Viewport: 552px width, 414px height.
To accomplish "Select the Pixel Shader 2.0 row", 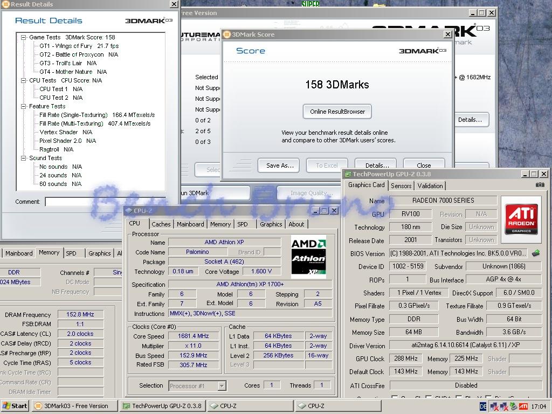I will pos(67,141).
